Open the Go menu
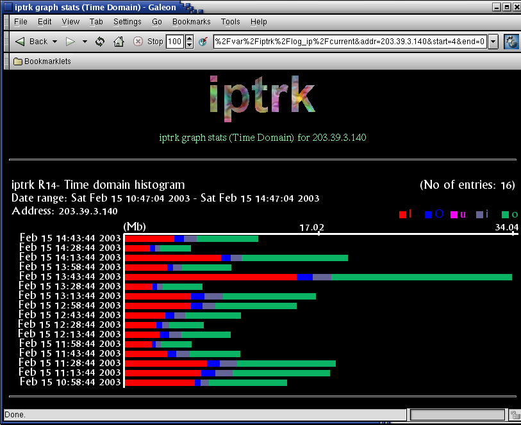This screenshot has width=521, height=425. pos(157,22)
